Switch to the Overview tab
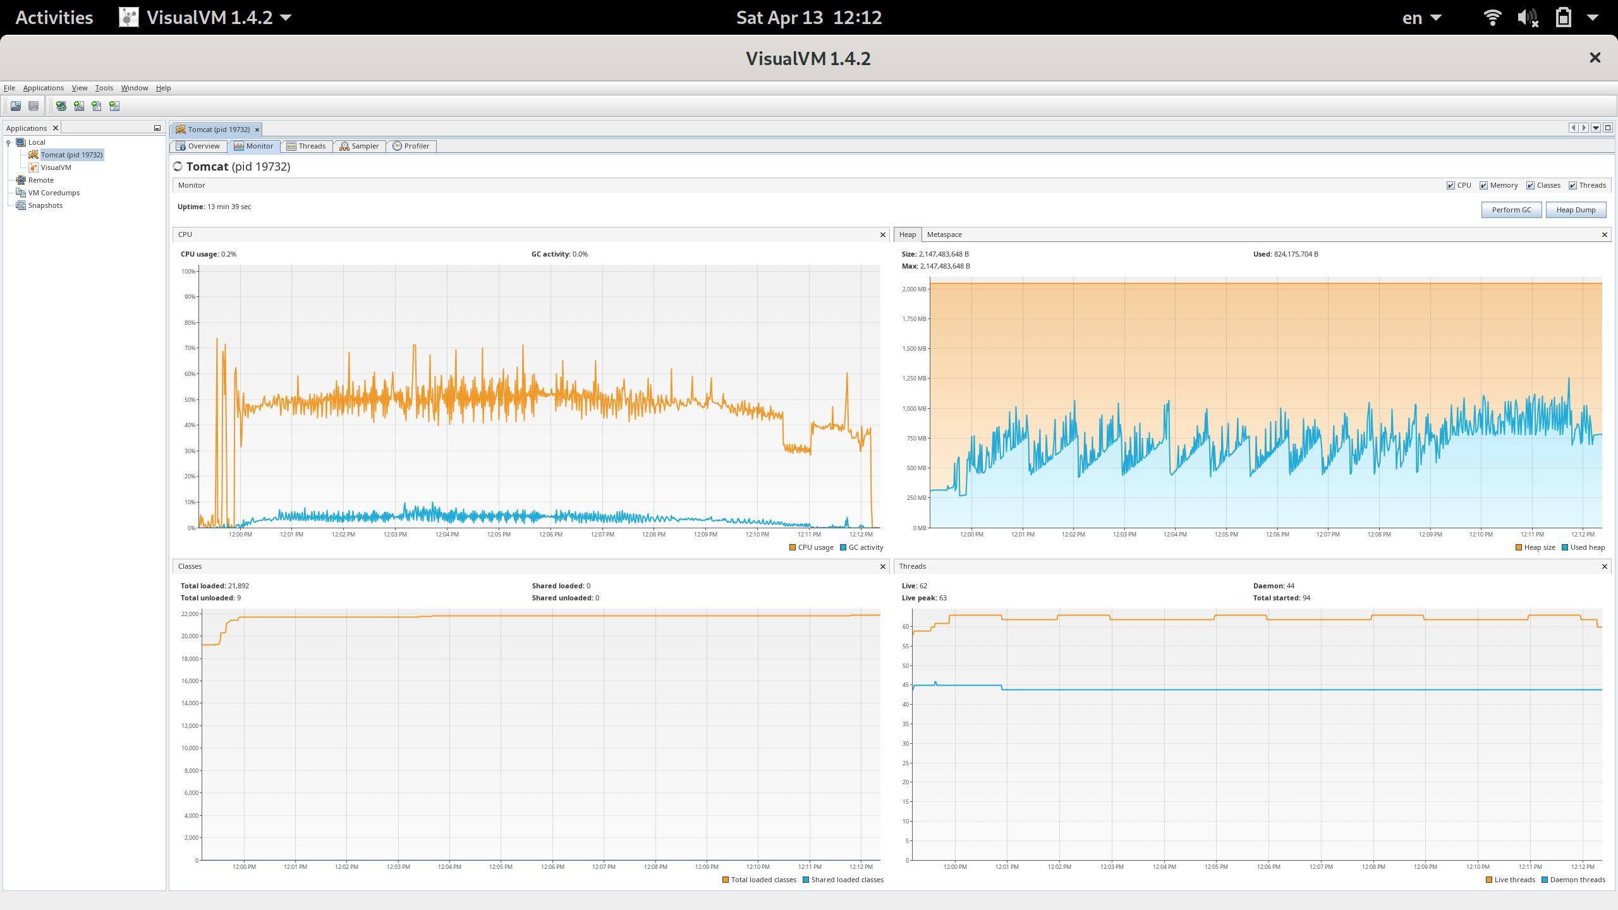The height and width of the screenshot is (910, 1618). tap(198, 146)
